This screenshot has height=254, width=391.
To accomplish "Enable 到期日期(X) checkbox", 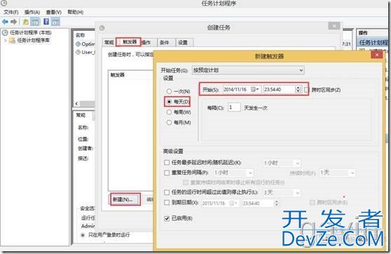I will (x=167, y=203).
